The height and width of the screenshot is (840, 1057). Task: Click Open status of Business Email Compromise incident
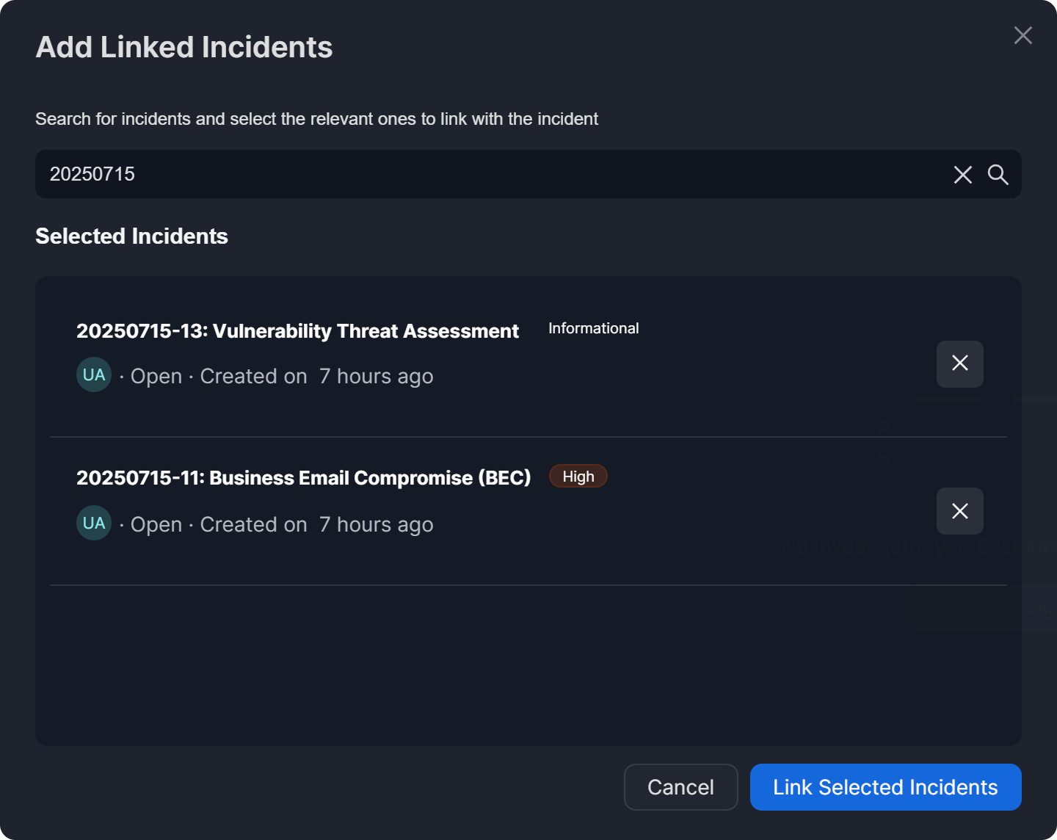(x=156, y=524)
